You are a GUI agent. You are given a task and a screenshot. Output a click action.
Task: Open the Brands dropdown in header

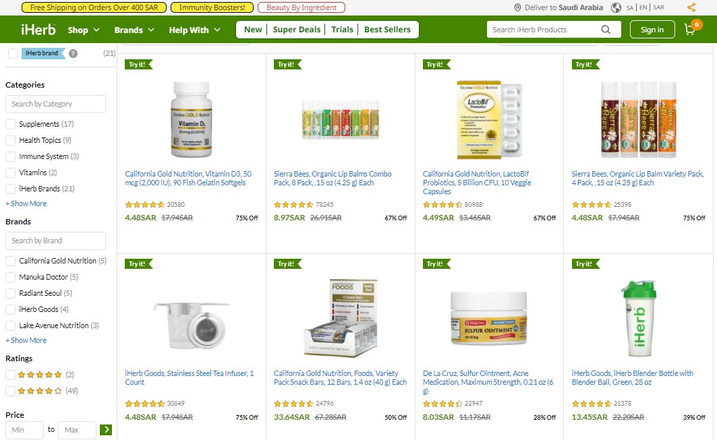pos(134,30)
